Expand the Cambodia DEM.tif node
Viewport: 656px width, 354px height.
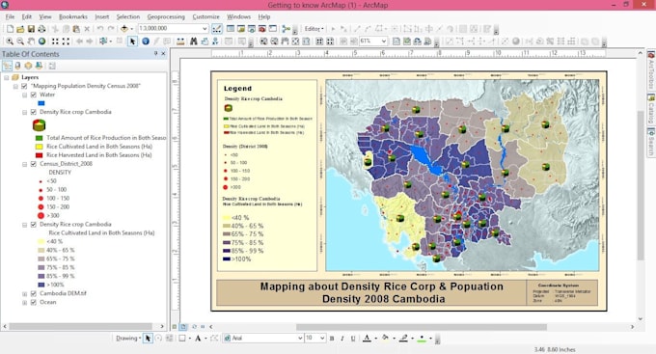pos(25,294)
